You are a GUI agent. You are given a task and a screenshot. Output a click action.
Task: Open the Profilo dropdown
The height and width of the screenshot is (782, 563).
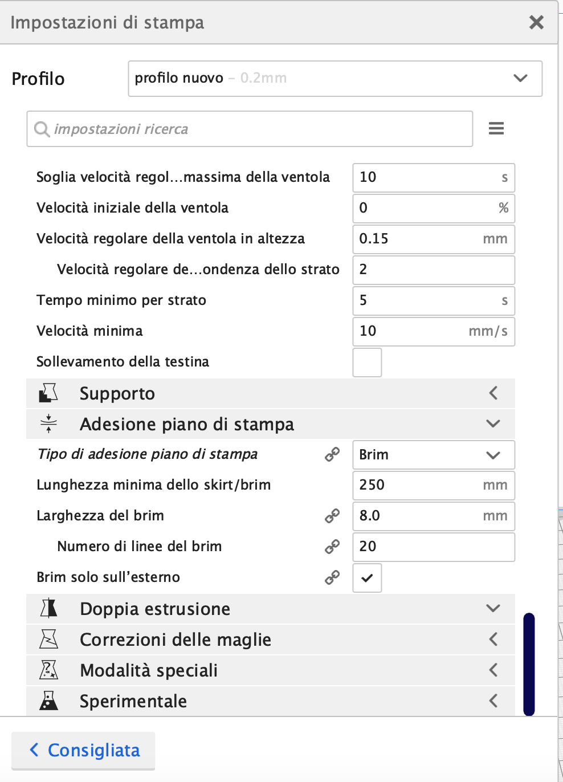click(335, 79)
